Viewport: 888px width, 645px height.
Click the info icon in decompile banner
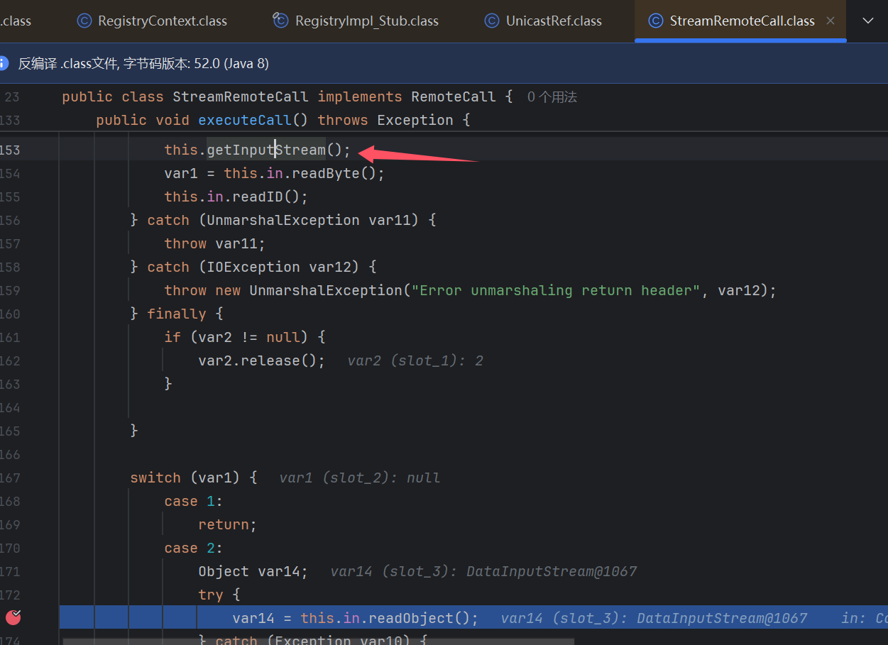[x=4, y=63]
